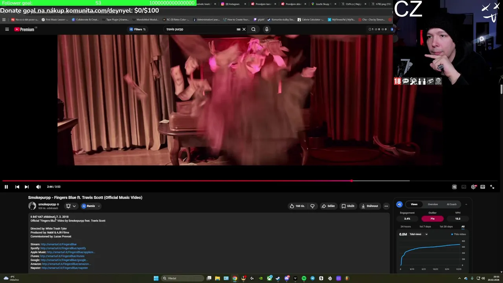Click the travis purpp search field

[200, 29]
